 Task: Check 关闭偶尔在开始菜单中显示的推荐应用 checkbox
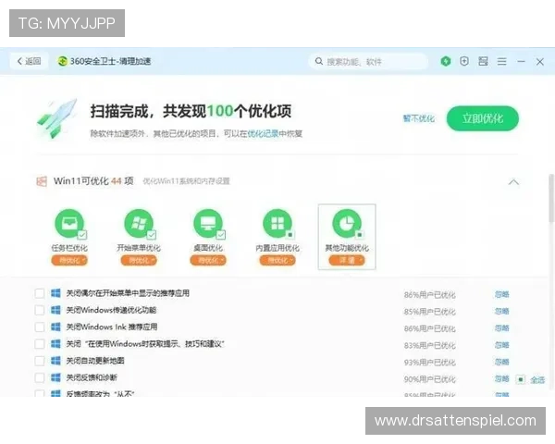[x=40, y=293]
